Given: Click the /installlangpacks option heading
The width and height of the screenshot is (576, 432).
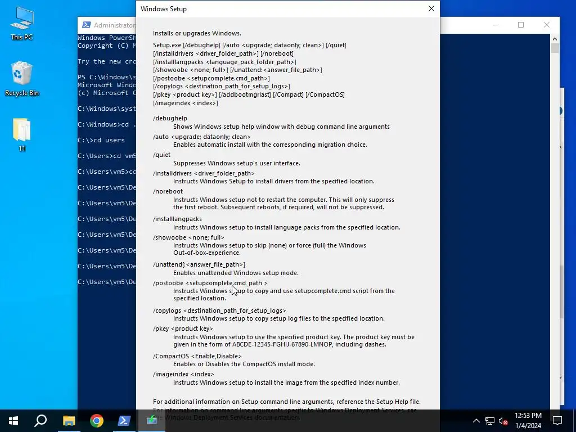Looking at the screenshot, I should [177, 219].
